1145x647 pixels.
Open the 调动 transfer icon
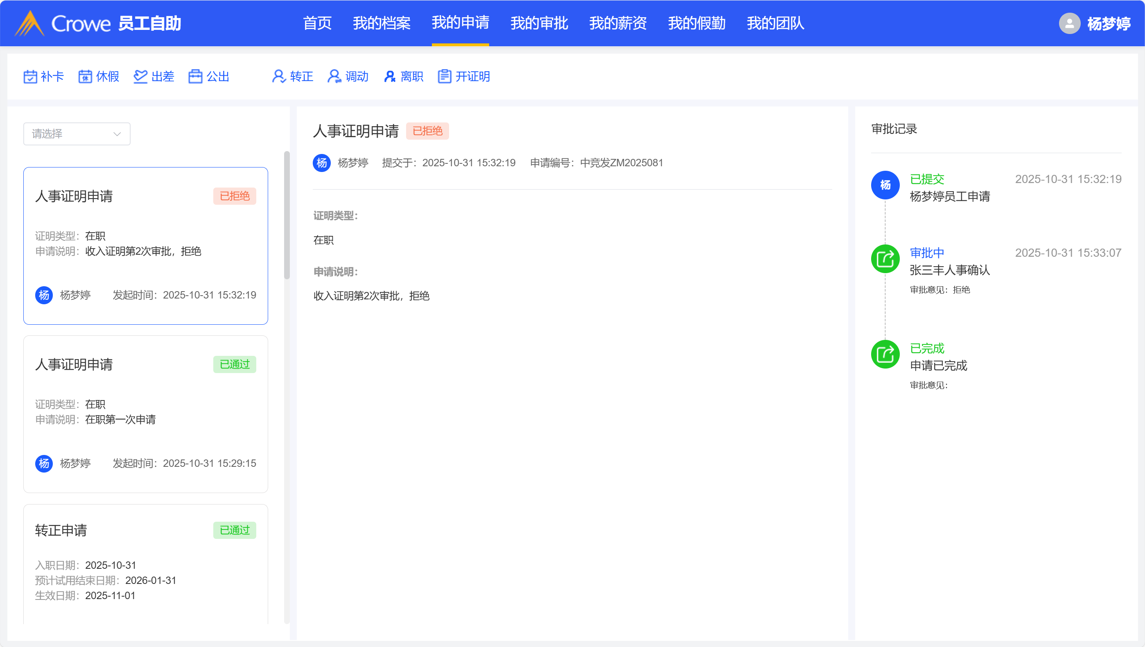pos(334,77)
